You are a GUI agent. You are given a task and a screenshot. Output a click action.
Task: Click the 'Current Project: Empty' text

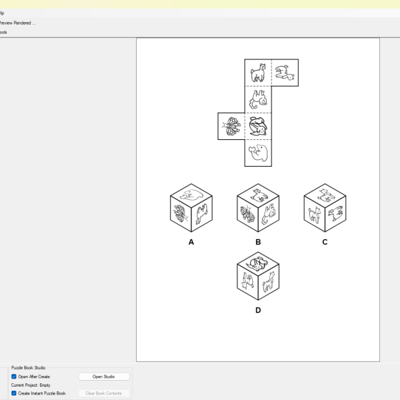pyautogui.click(x=31, y=385)
